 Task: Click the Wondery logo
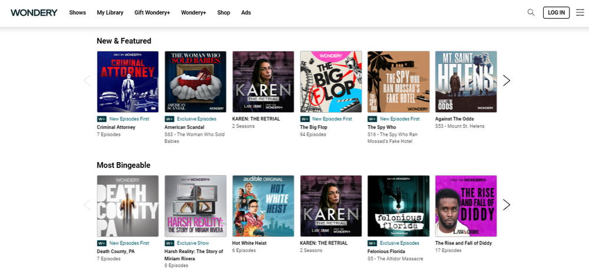(x=34, y=12)
